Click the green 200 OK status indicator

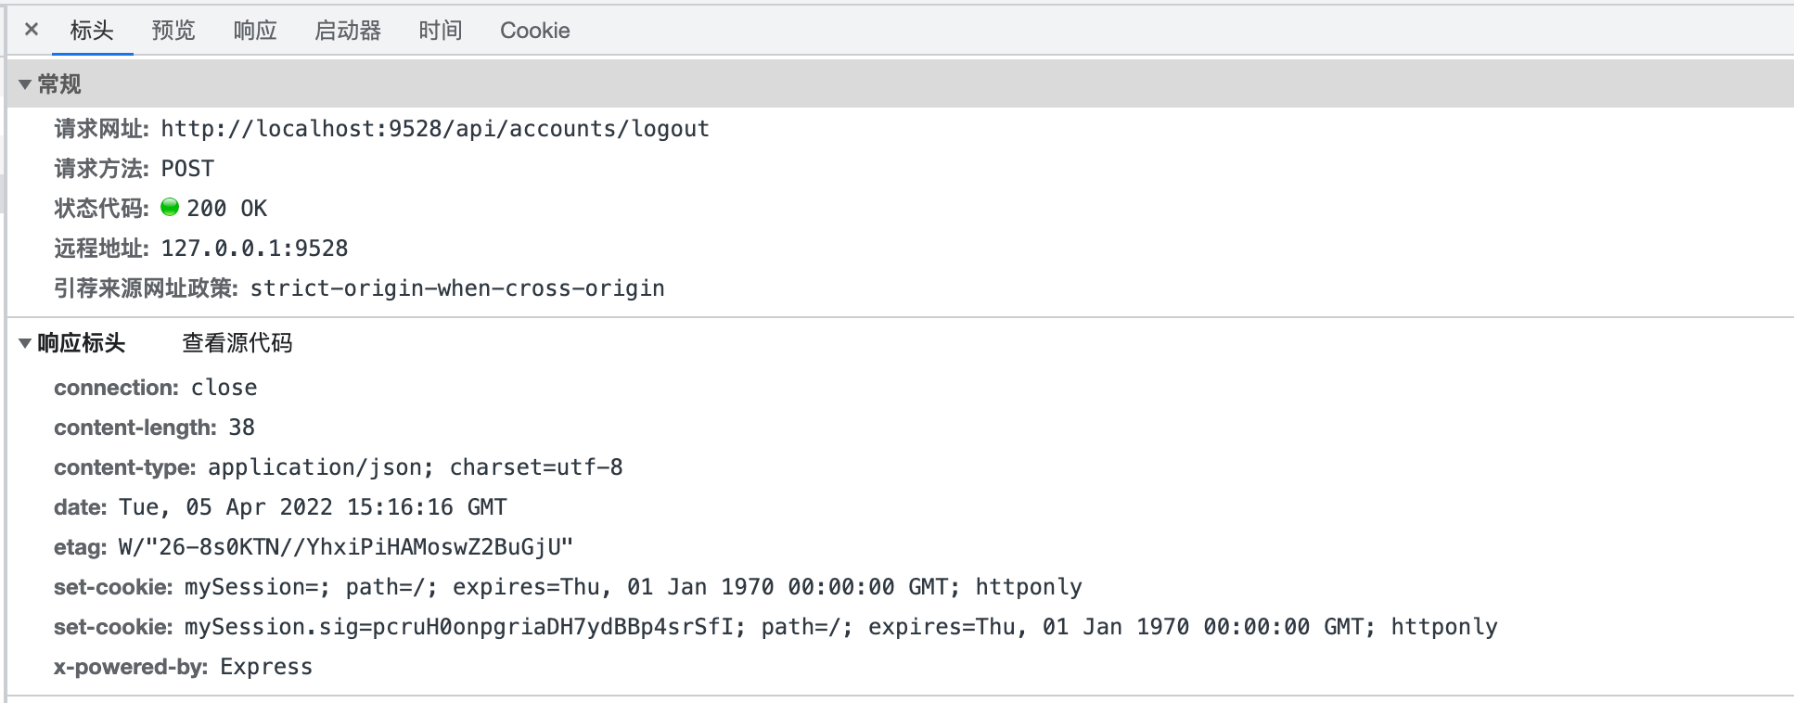click(x=171, y=208)
